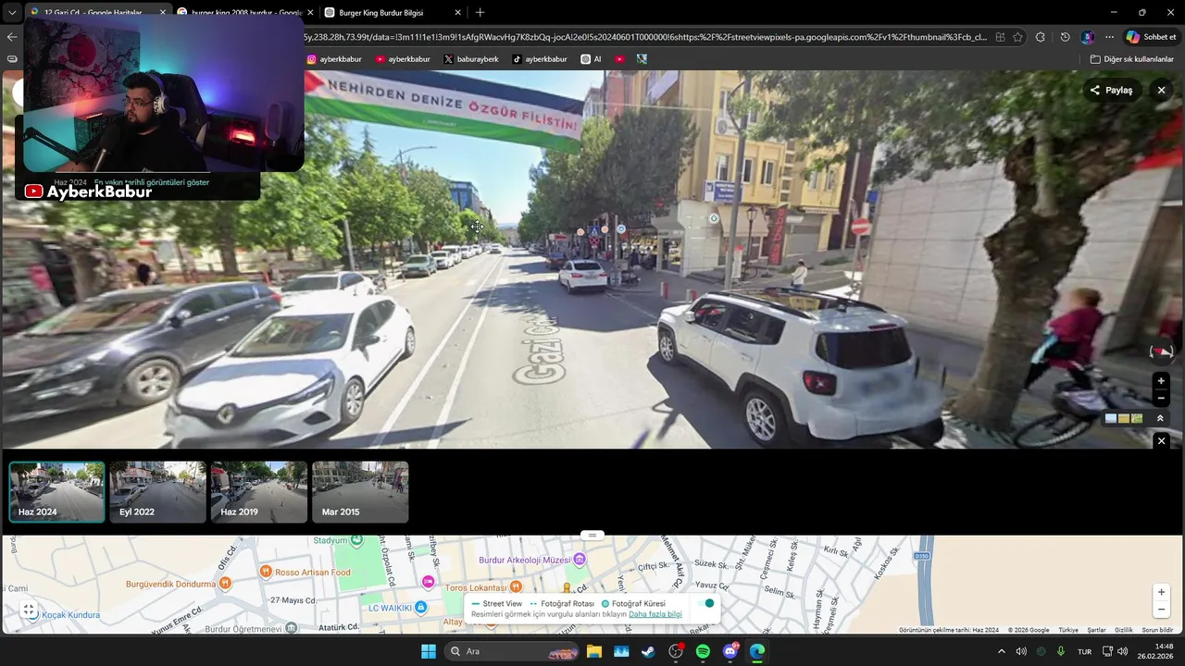Open Spotify from the taskbar

point(703,651)
